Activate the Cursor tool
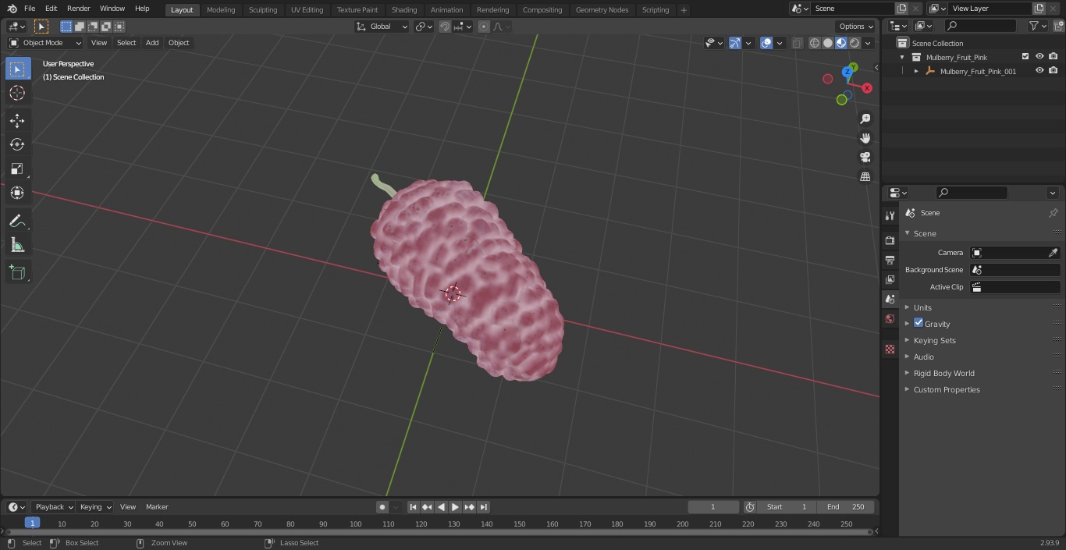This screenshot has width=1066, height=550. tap(17, 93)
